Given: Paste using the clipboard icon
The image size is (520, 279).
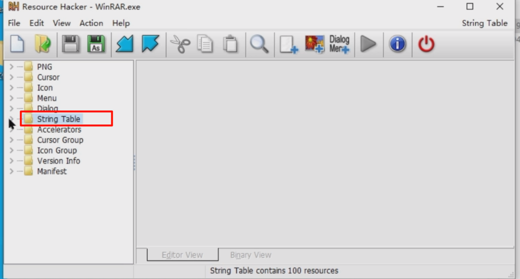Looking at the screenshot, I should pyautogui.click(x=230, y=44).
